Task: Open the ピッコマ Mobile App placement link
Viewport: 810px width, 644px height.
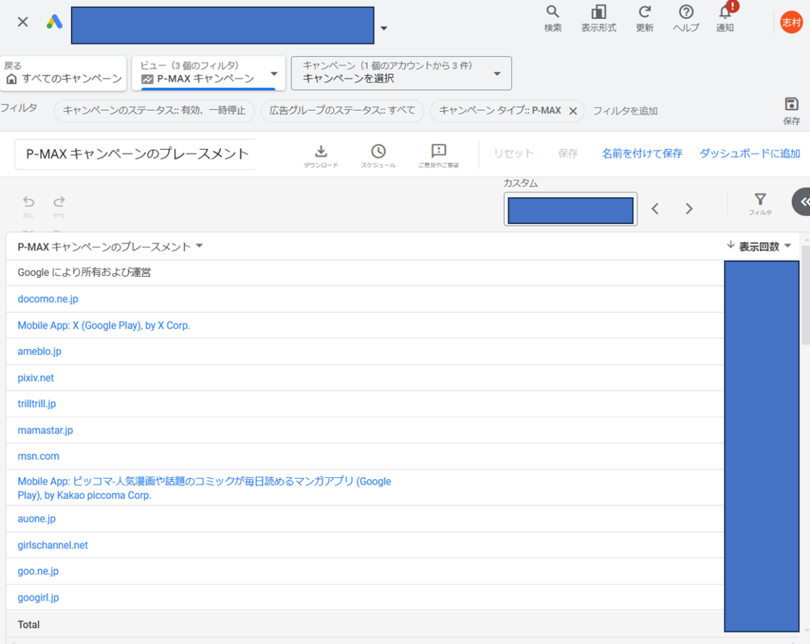Action: coord(205,488)
